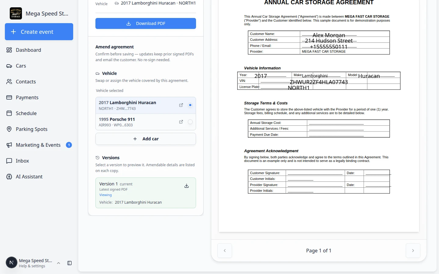The image size is (439, 274).
Task: Collapse the sidebar panel icon
Action: [70, 263]
